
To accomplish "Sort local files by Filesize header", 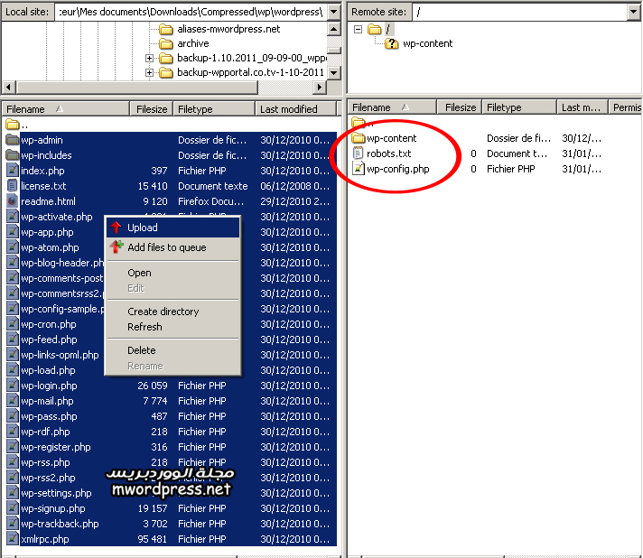I will pyautogui.click(x=152, y=109).
